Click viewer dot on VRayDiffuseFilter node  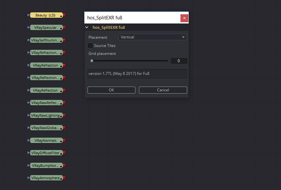coord(61,154)
